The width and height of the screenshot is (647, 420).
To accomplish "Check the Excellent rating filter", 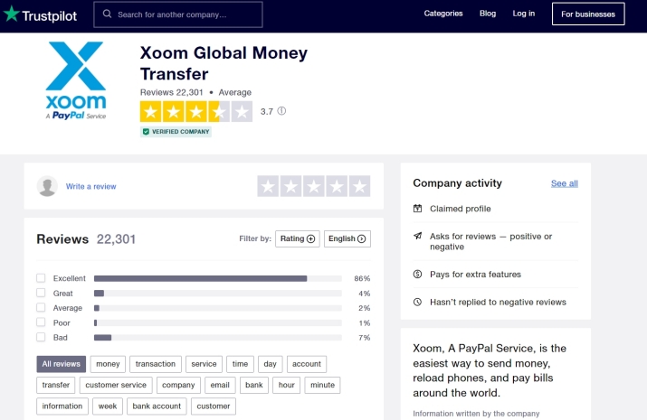I will tap(41, 278).
